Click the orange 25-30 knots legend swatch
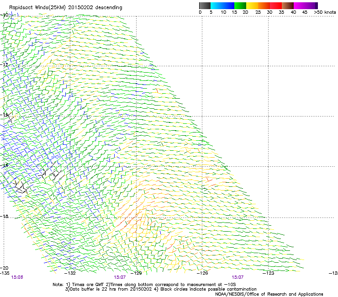Viewport: 338px width, 297px height. click(264, 5)
